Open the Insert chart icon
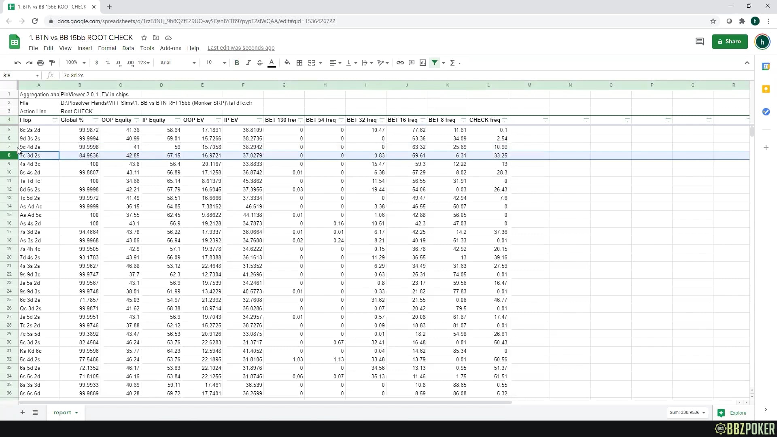 423,63
